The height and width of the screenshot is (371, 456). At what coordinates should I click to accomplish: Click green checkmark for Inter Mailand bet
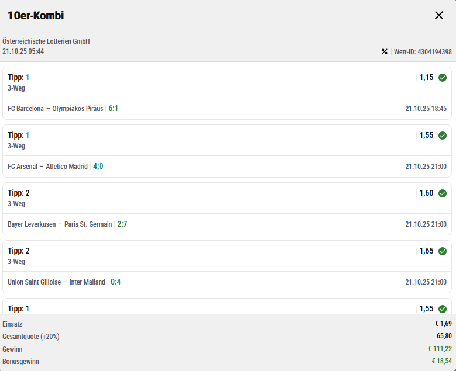point(443,251)
